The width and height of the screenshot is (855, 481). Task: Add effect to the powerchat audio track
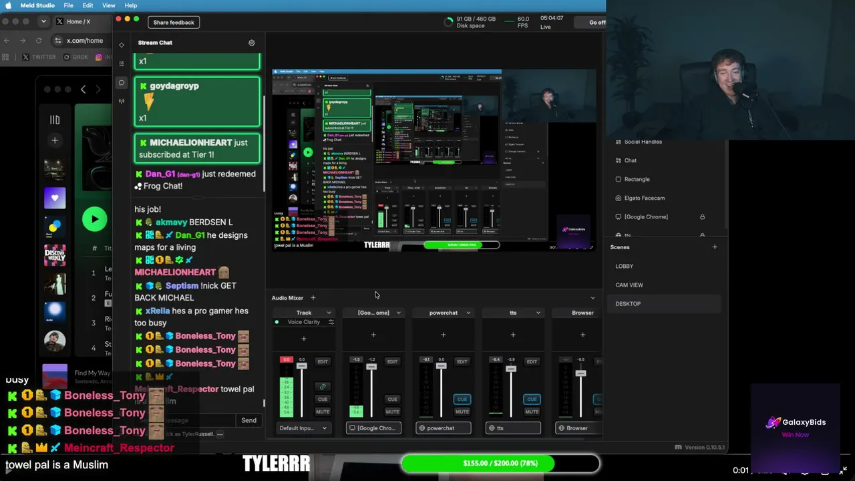(443, 335)
